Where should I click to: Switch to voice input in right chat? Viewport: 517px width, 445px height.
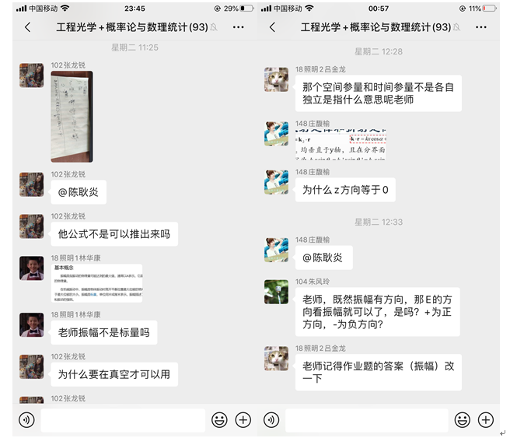point(271,420)
